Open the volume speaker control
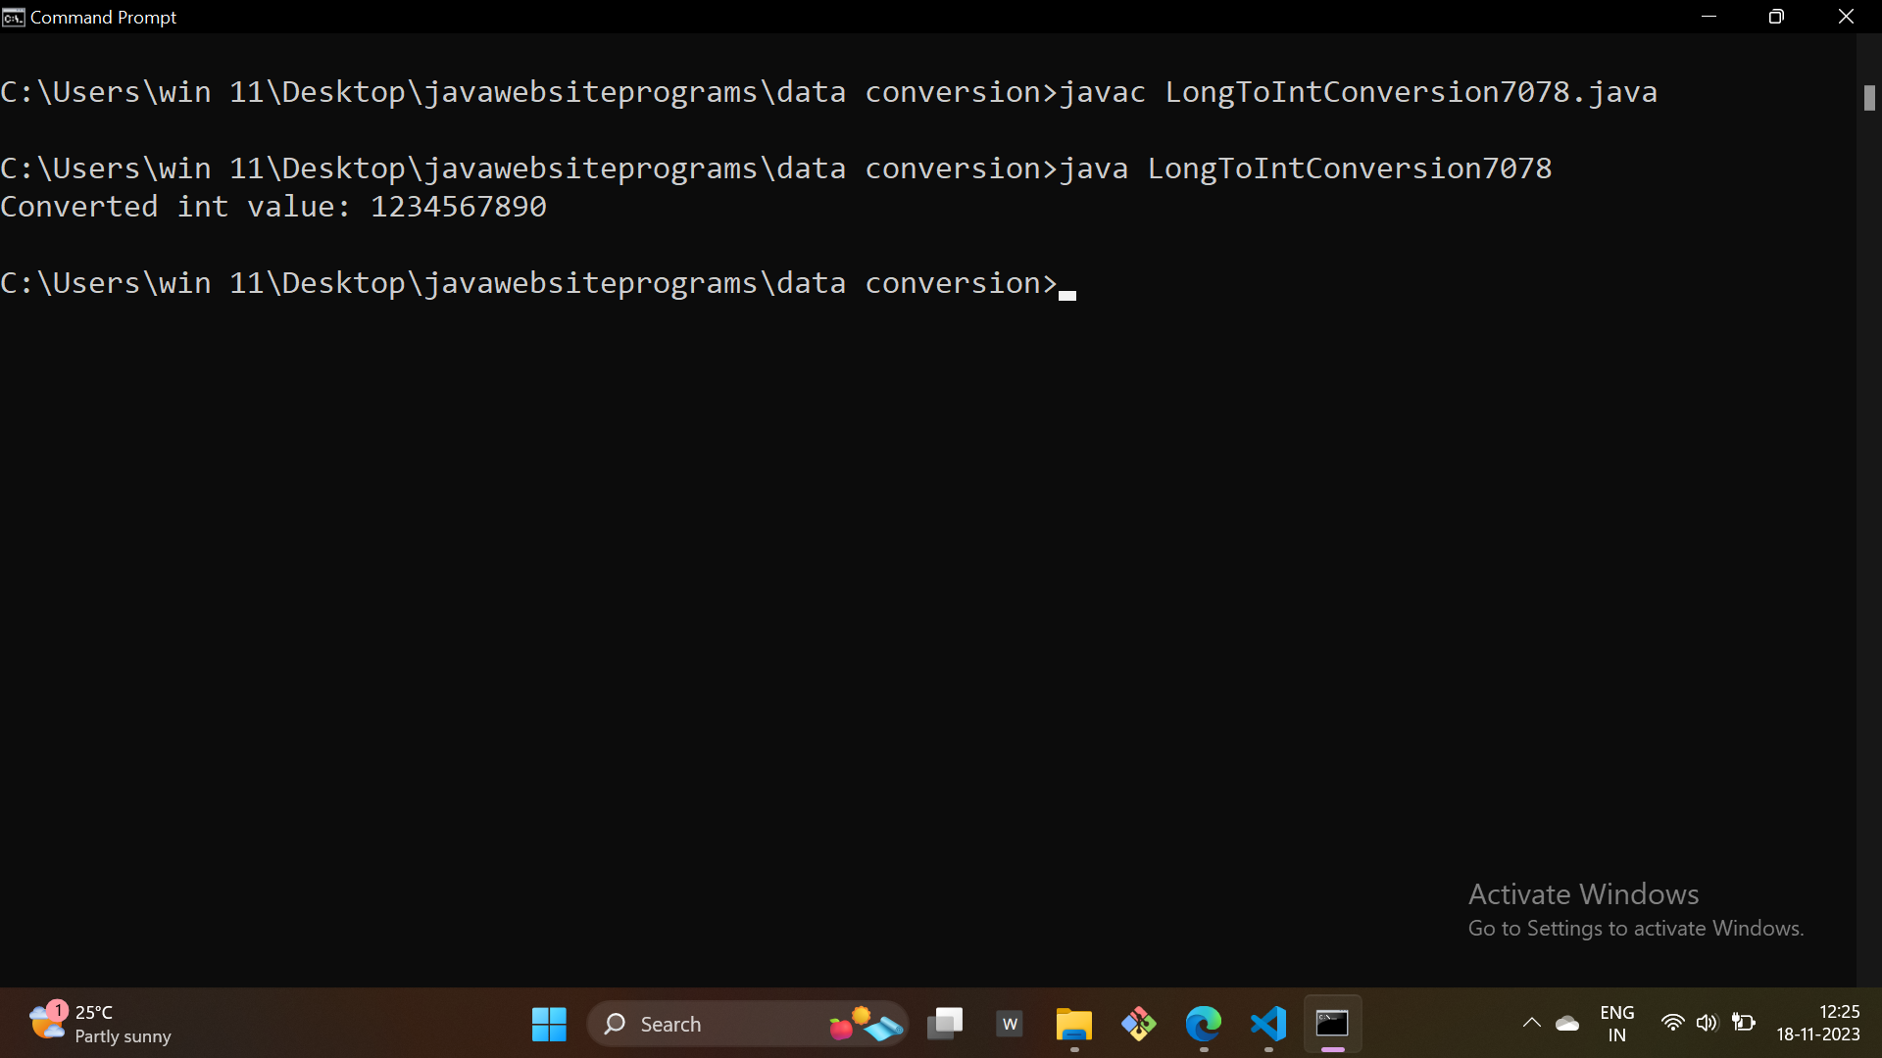The image size is (1882, 1058). (1707, 1024)
